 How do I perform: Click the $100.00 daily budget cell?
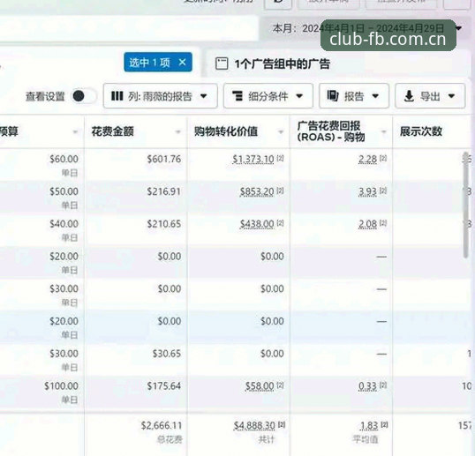coord(61,386)
